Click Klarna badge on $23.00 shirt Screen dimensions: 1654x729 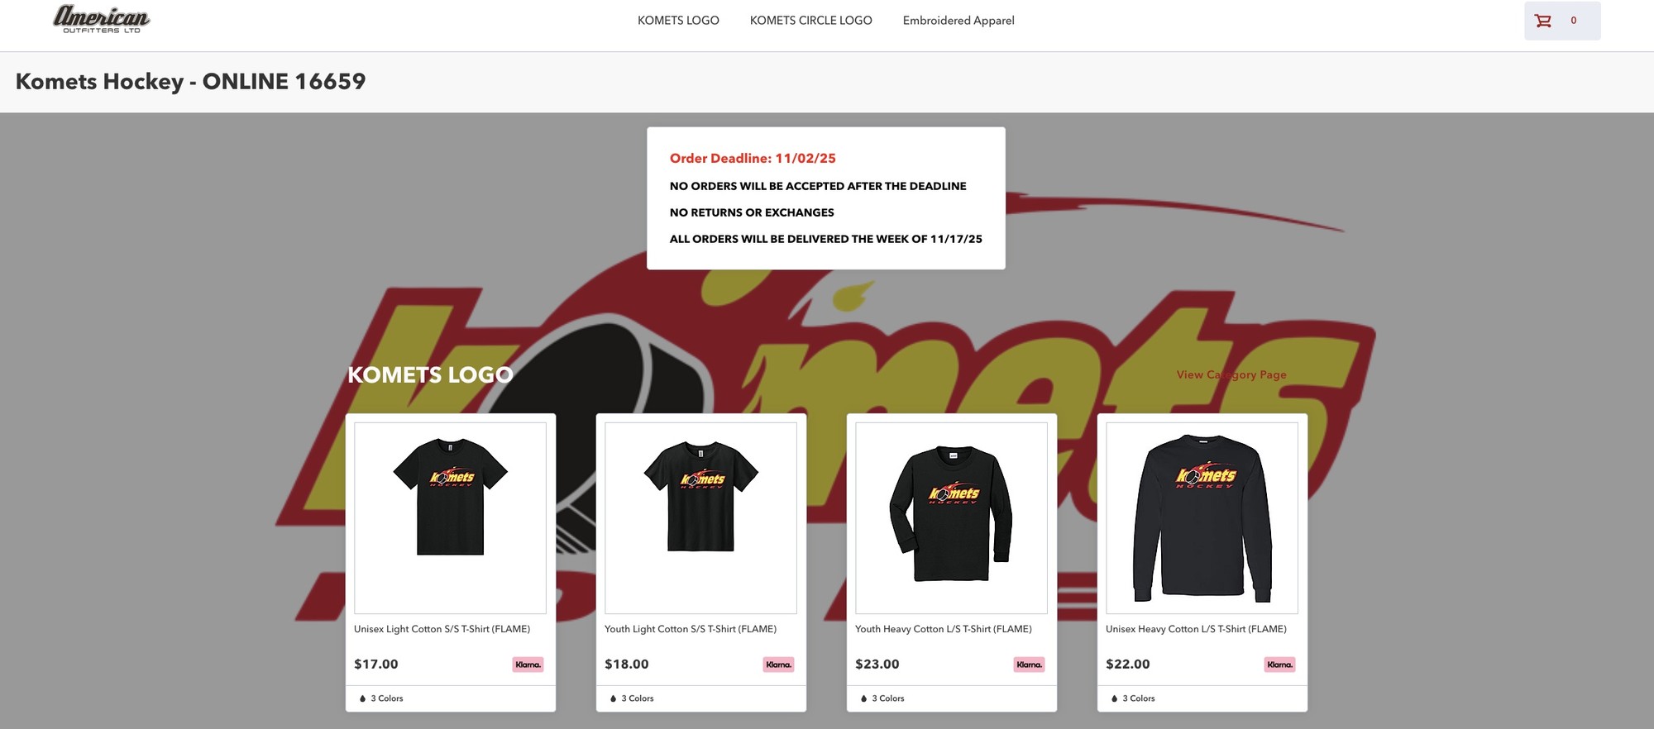1029,665
